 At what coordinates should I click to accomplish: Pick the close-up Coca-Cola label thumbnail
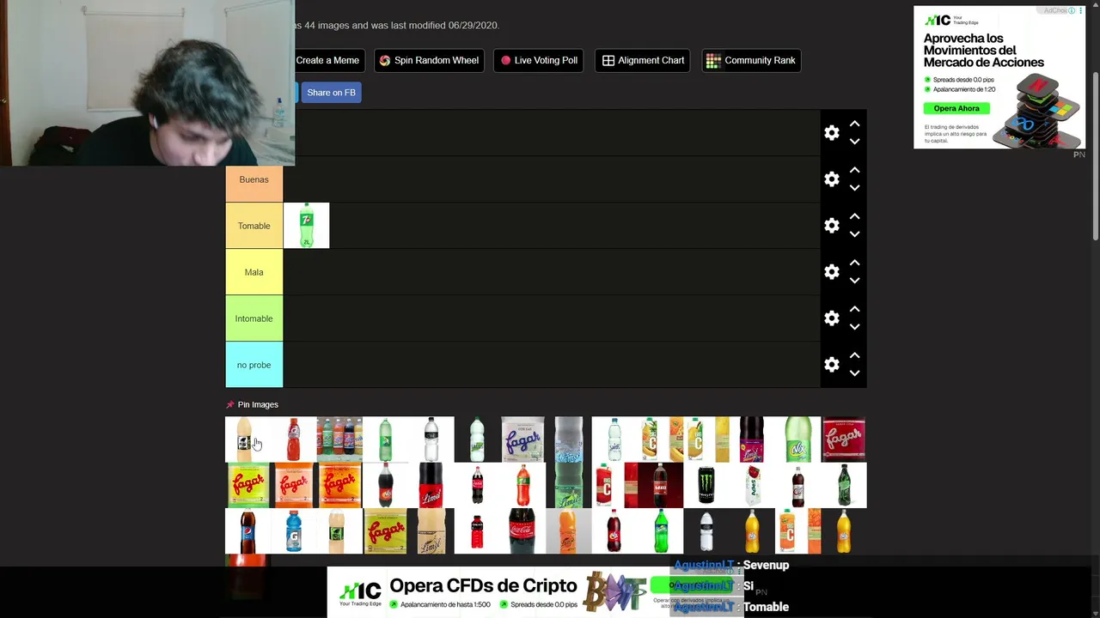(x=522, y=531)
